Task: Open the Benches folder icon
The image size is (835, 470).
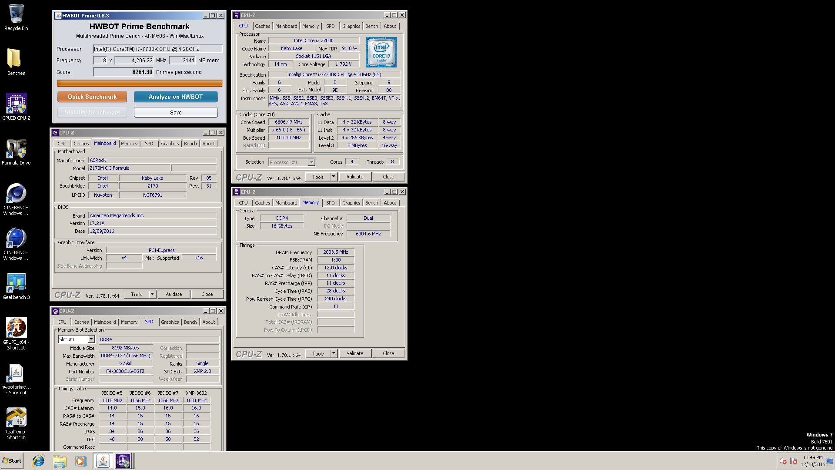Action: point(16,62)
